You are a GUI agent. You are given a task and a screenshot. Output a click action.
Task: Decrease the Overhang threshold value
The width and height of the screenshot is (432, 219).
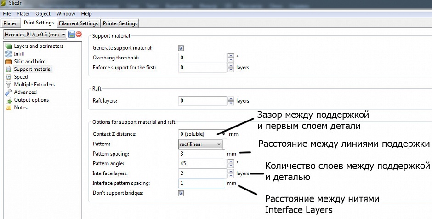(x=231, y=60)
